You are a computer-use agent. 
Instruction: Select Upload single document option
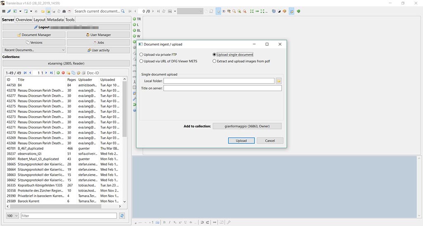click(233, 55)
